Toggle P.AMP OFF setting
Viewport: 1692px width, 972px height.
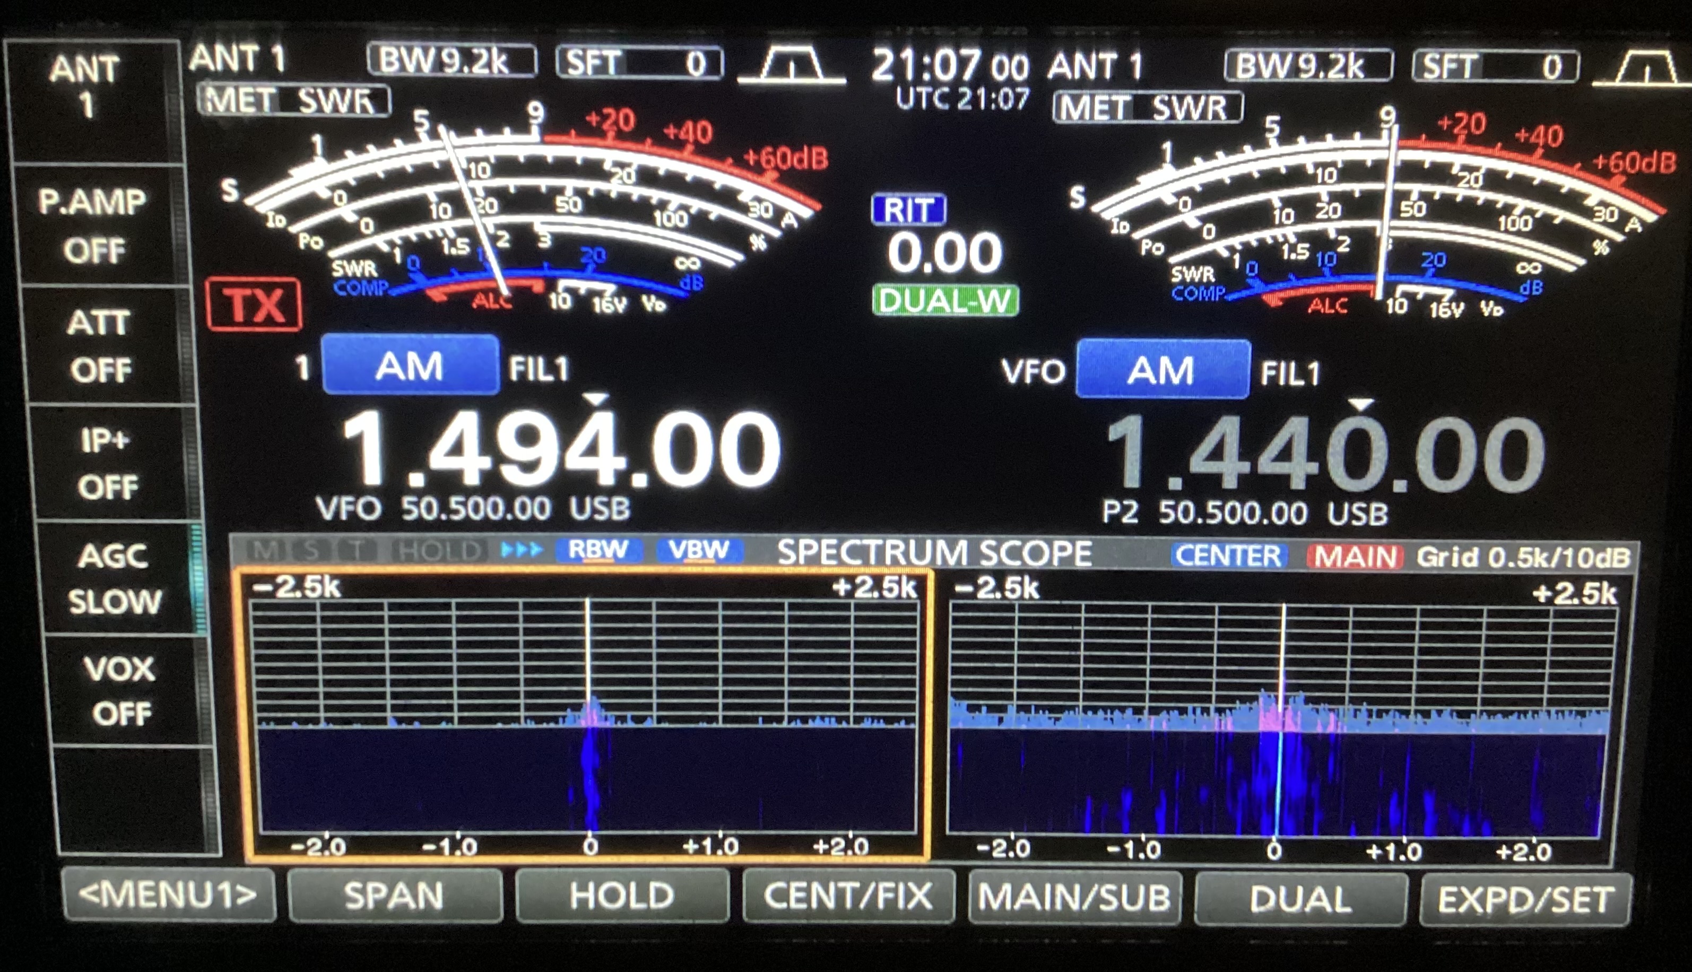coord(93,225)
